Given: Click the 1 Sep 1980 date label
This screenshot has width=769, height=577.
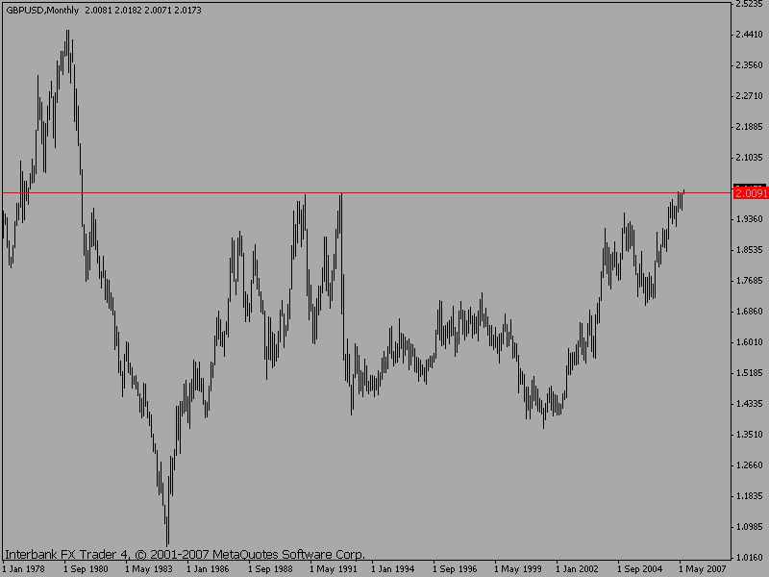Looking at the screenshot, I should (x=86, y=569).
